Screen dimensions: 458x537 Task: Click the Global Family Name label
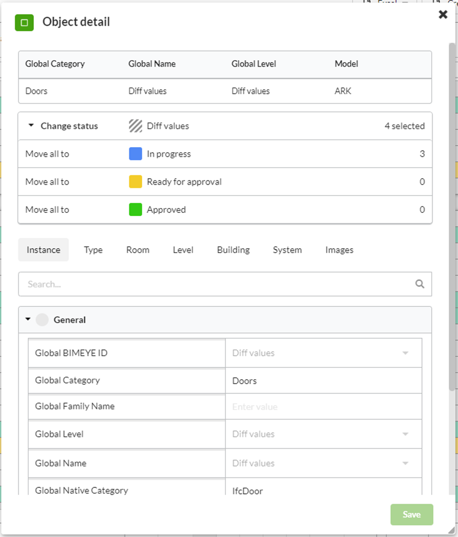(x=75, y=406)
